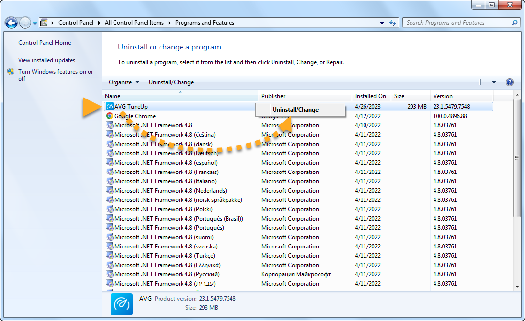Open Control Panel Home link
Screen dimensions: 525x321
tap(45, 43)
